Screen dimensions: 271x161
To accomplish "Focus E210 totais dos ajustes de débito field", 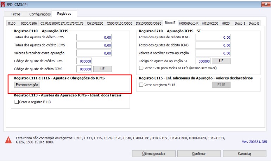I will point(213,45).
